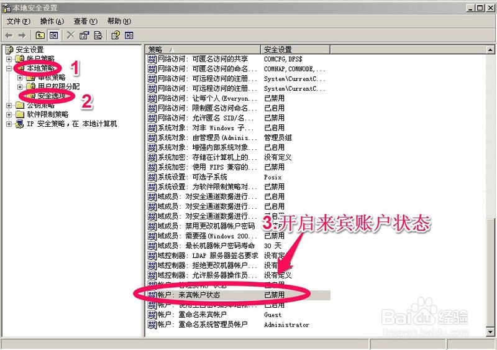This screenshot has height=350, width=497.
Task: Select the 安全设置 root tree item
Action: click(x=30, y=50)
